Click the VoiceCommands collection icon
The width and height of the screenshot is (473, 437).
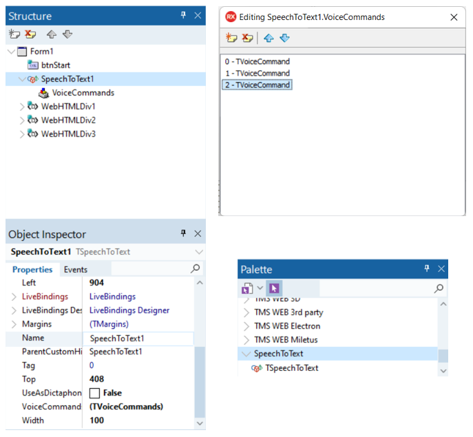[x=44, y=93]
